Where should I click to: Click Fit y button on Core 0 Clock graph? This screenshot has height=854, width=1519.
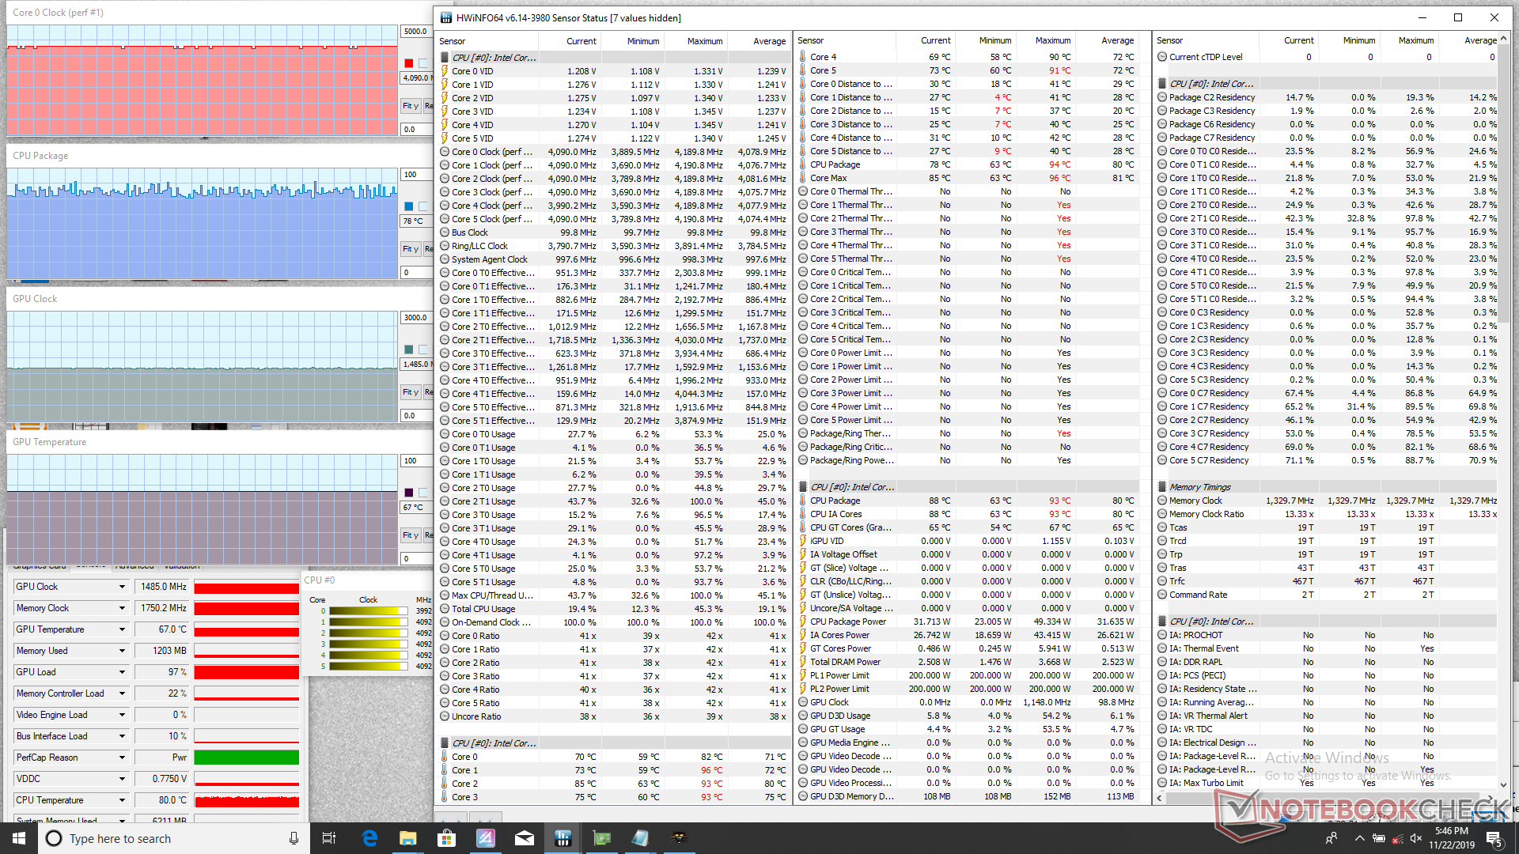410,106
